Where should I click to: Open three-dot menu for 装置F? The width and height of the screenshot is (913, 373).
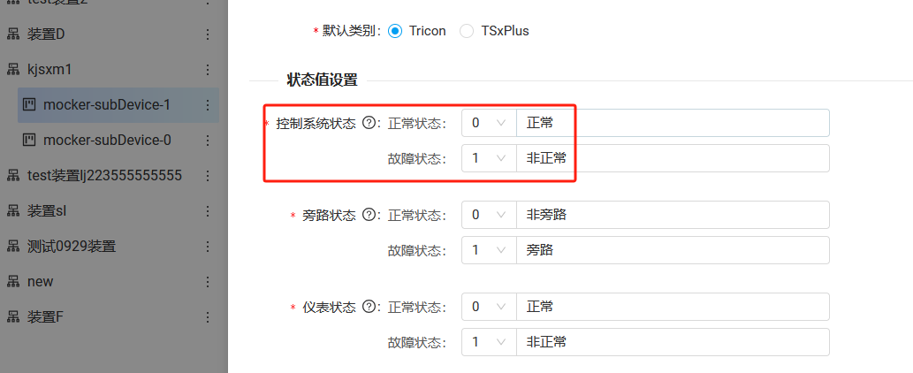(x=208, y=317)
